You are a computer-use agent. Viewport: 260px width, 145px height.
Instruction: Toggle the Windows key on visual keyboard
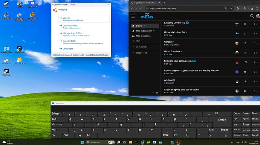click(80, 135)
